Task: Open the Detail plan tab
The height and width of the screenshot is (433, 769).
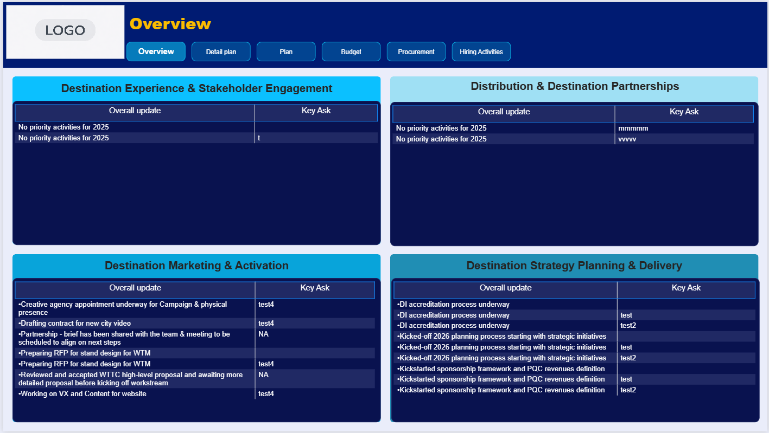Action: click(221, 52)
